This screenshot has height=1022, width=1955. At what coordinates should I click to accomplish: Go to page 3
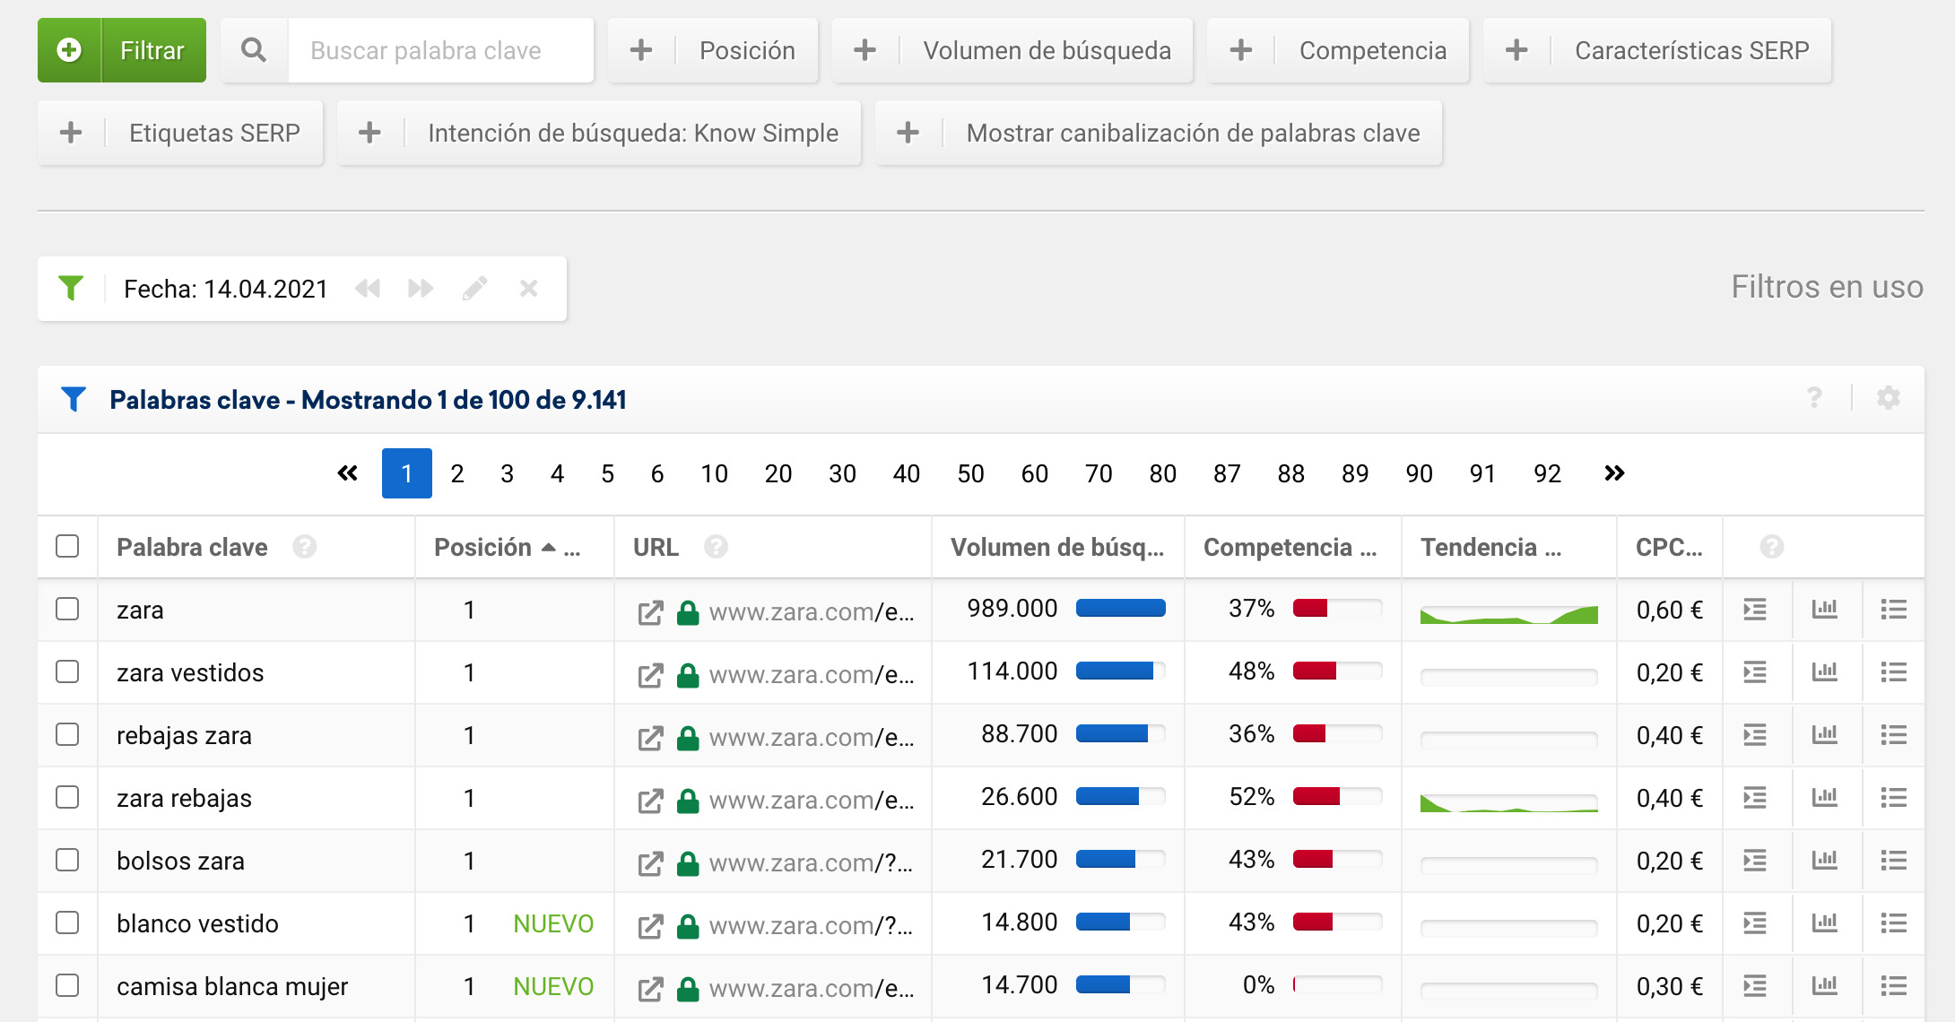click(508, 473)
